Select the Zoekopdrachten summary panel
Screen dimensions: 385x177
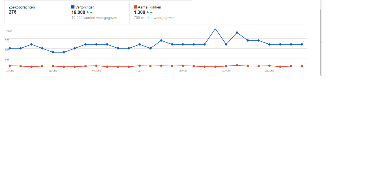36,12
